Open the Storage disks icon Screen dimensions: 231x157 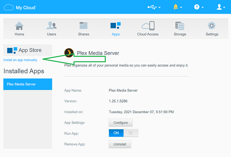(180, 26)
